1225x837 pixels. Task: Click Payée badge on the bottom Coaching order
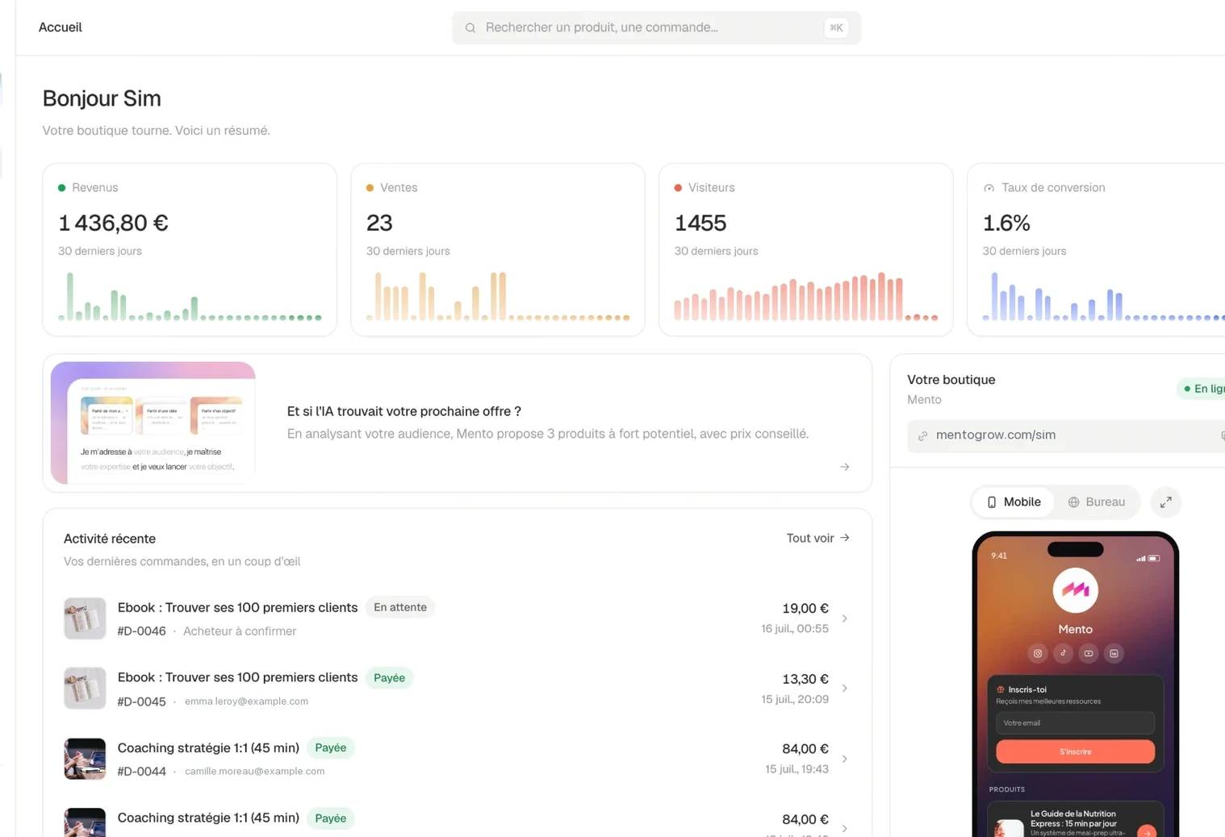click(331, 818)
